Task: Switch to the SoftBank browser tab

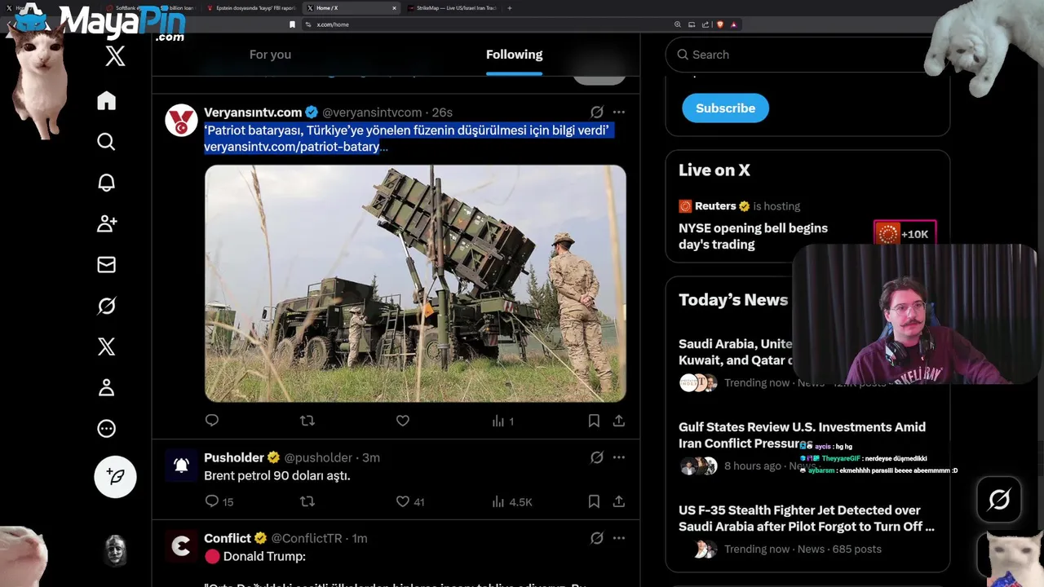Action: click(148, 8)
